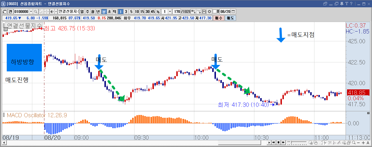Image resolution: width=372 pixels, height=147 pixels.
Task: Click the ½ interval button
Action: click(x=158, y=12)
